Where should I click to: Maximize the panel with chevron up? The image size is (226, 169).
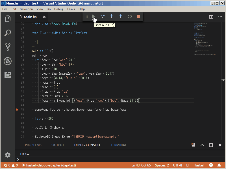coord(202,145)
